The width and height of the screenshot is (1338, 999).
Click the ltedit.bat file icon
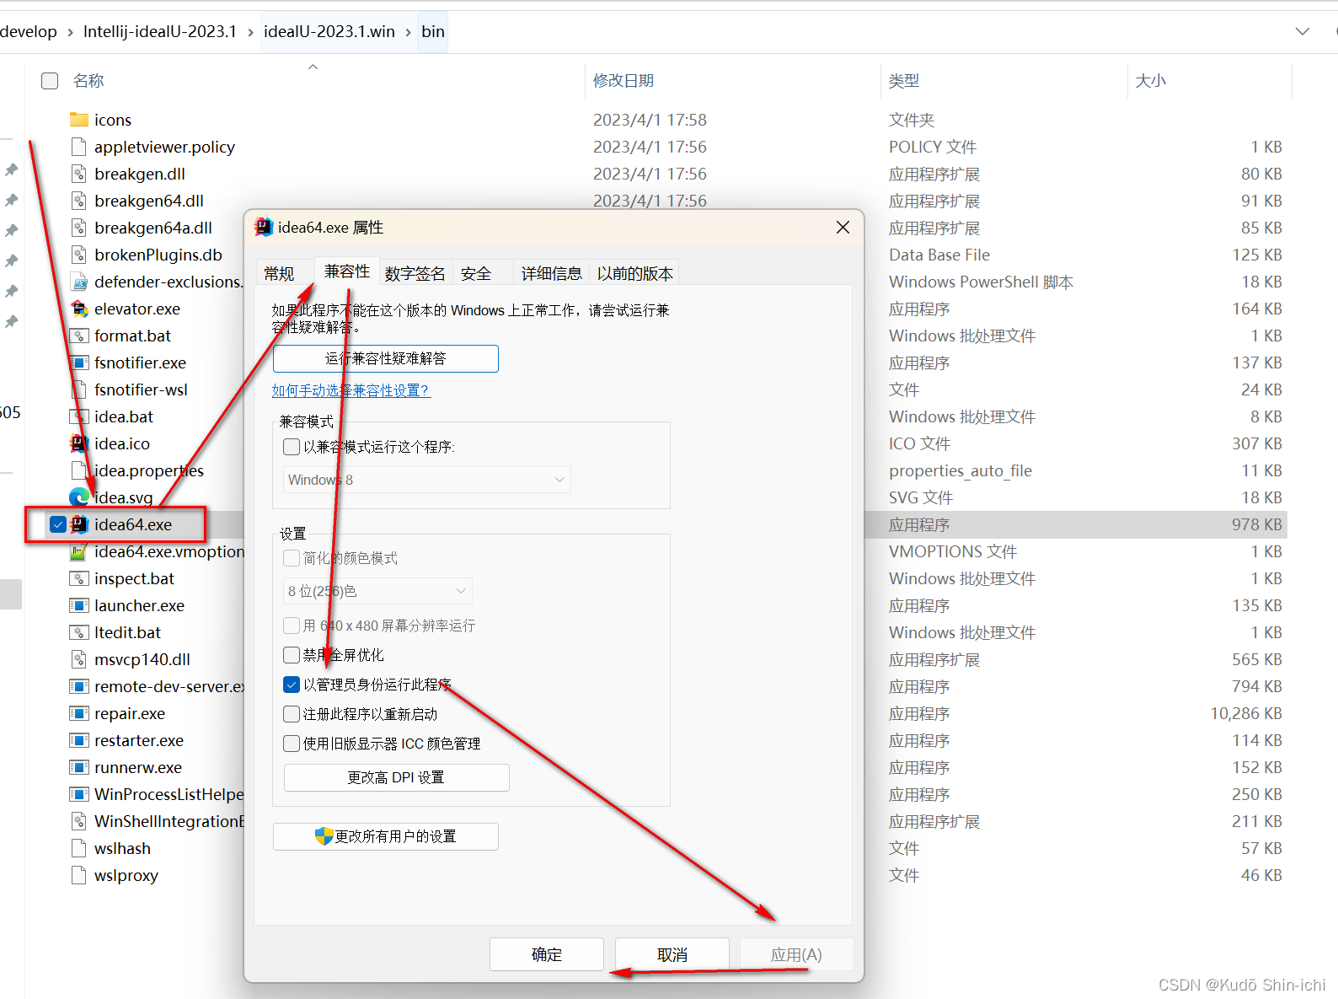click(x=79, y=632)
